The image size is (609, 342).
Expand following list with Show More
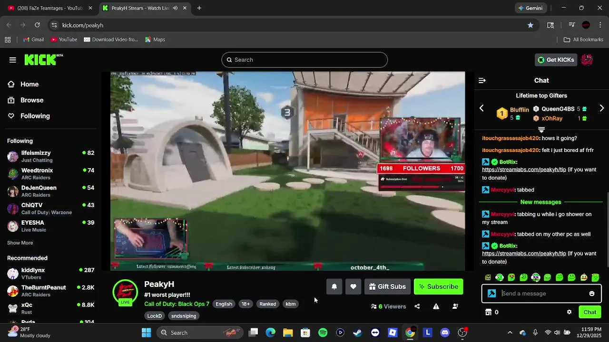coord(20,243)
